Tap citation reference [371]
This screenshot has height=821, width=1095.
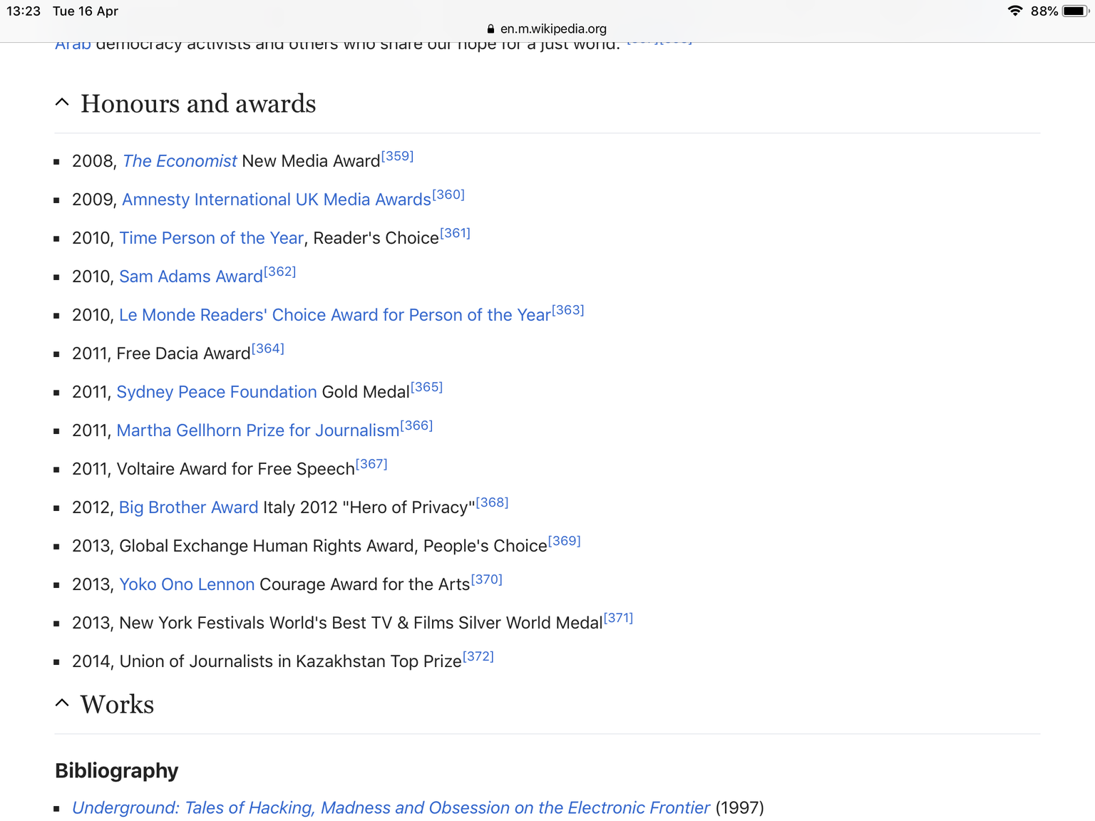point(618,618)
